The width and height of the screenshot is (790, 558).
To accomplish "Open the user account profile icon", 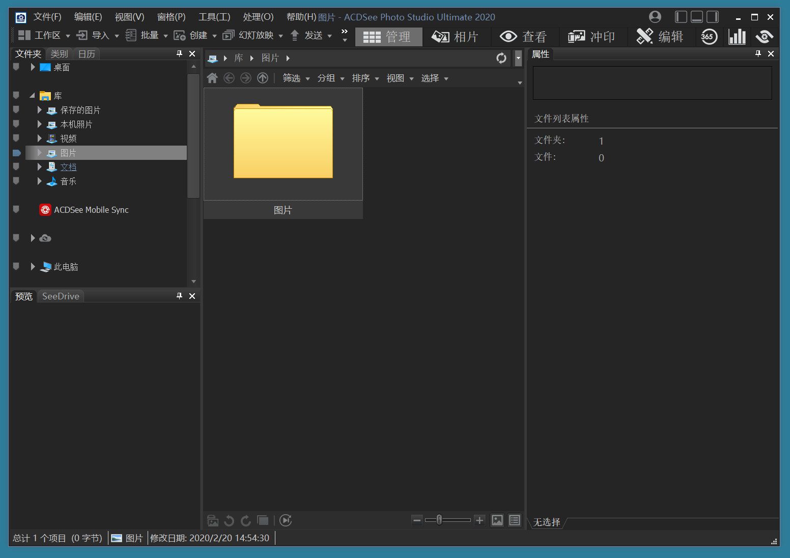I will [655, 17].
